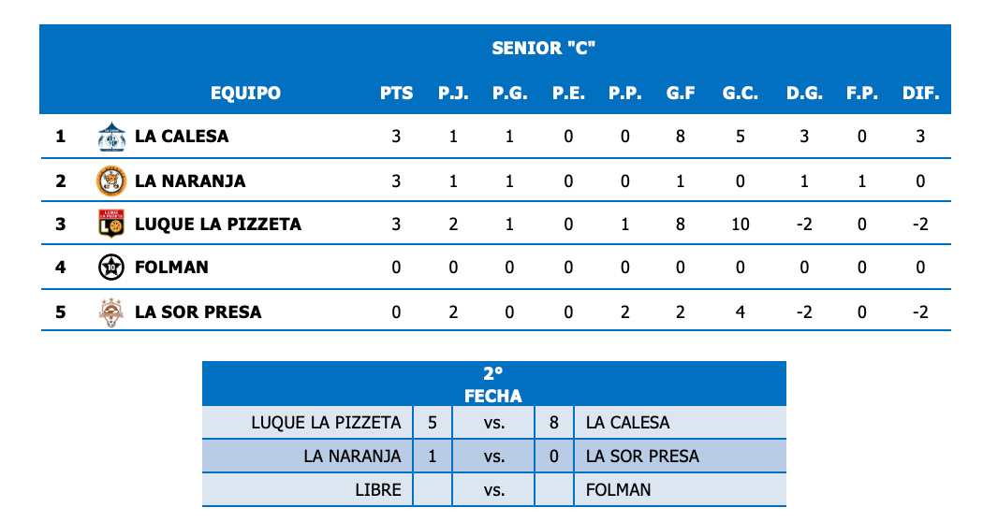
Task: Click the 2° FECHA fixtures header
Action: tap(493, 384)
